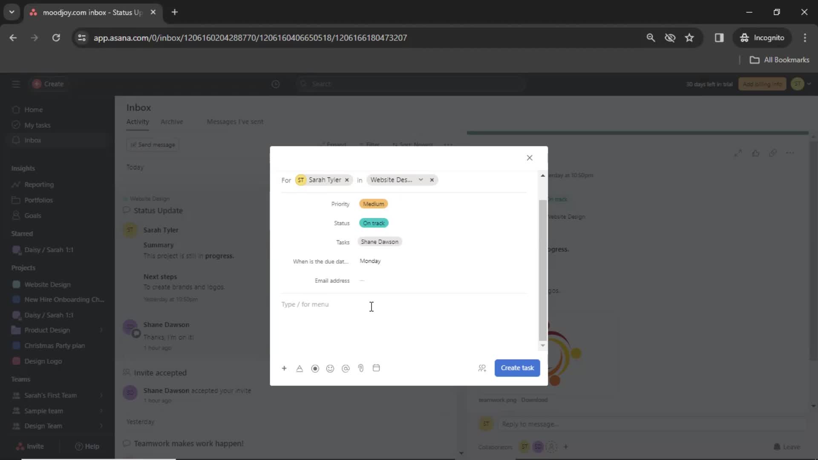Select the Medium priority badge
The image size is (818, 460).
pyautogui.click(x=373, y=203)
